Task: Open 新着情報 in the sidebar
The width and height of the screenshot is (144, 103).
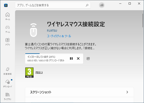Action: pos(8,71)
